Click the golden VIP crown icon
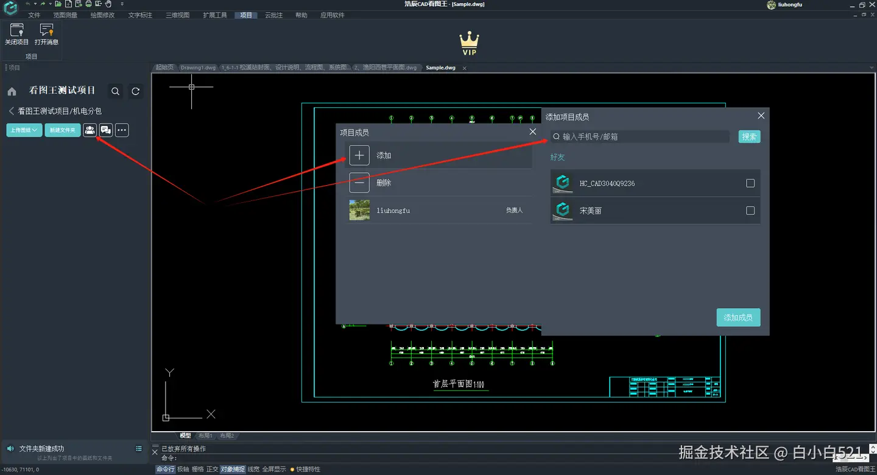 click(469, 44)
